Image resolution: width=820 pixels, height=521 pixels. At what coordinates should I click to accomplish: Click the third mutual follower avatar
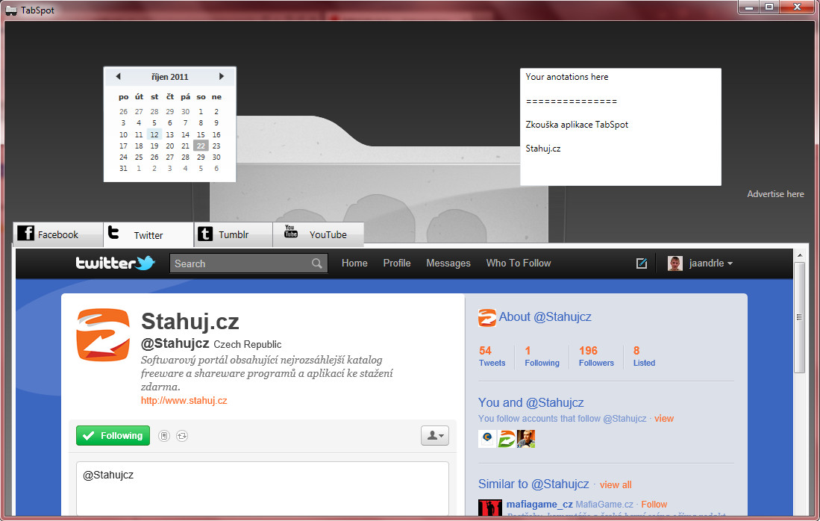[526, 438]
